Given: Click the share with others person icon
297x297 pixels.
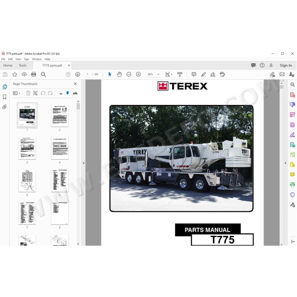Looking at the screenshot, I should 291,74.
